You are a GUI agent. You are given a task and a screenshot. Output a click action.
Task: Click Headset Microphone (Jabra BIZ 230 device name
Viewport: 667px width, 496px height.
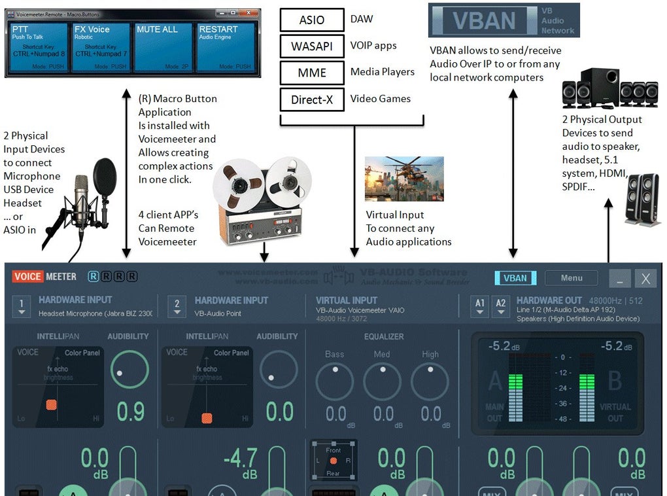95,313
